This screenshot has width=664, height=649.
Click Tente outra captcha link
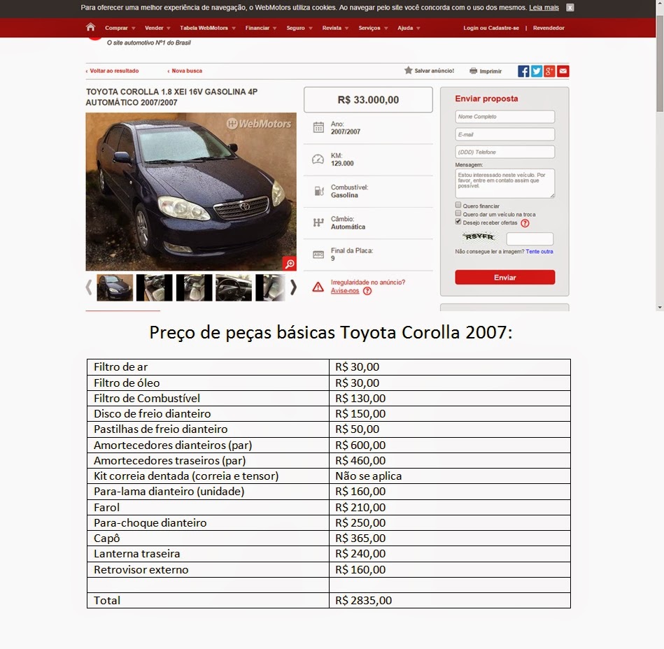point(539,252)
